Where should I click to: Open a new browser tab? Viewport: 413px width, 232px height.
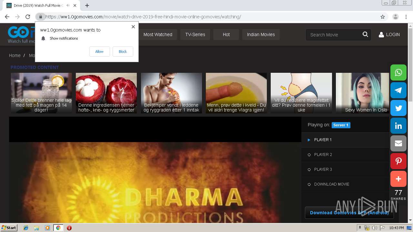[87, 5]
